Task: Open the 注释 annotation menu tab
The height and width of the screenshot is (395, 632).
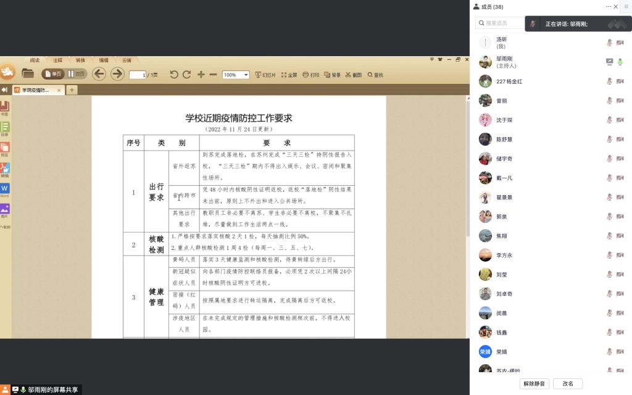Action: click(57, 60)
